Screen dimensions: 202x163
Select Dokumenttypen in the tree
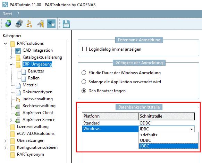click(37, 92)
